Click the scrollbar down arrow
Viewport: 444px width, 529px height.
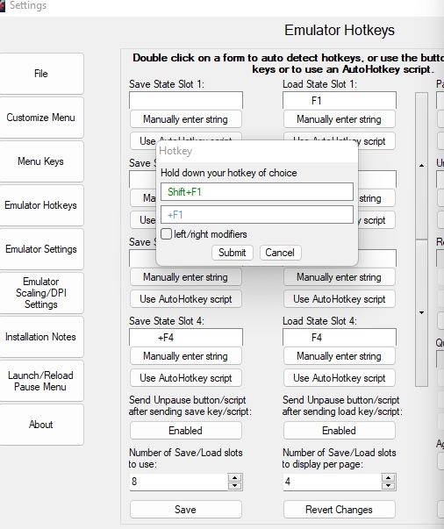pyautogui.click(x=421, y=312)
